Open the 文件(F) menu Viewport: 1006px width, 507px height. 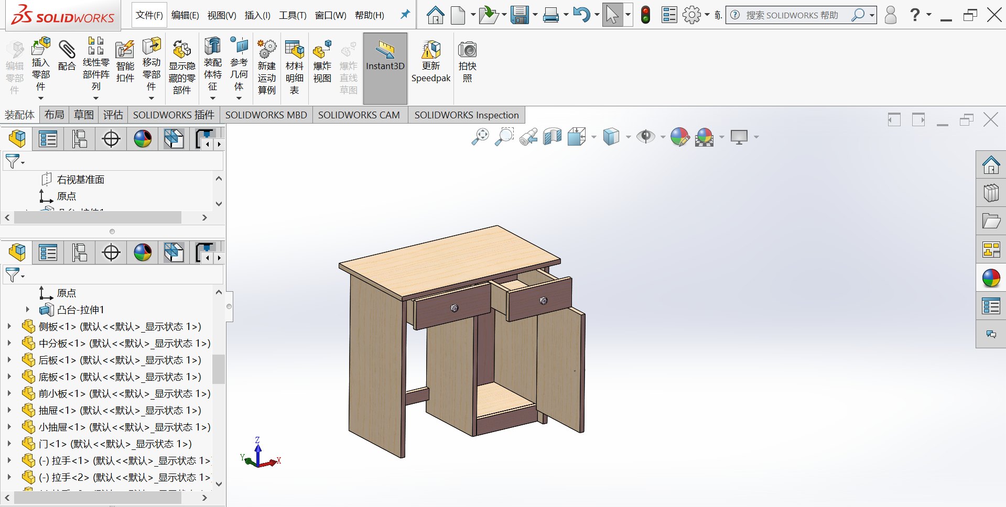pyautogui.click(x=149, y=15)
